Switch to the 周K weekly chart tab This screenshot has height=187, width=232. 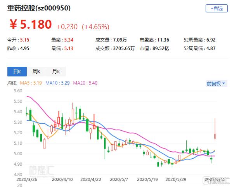(x=36, y=72)
